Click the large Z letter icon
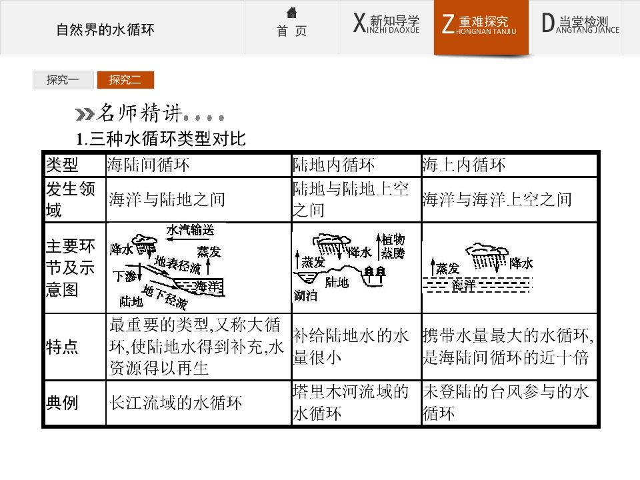Screen dimensions: 640x480 click(448, 24)
